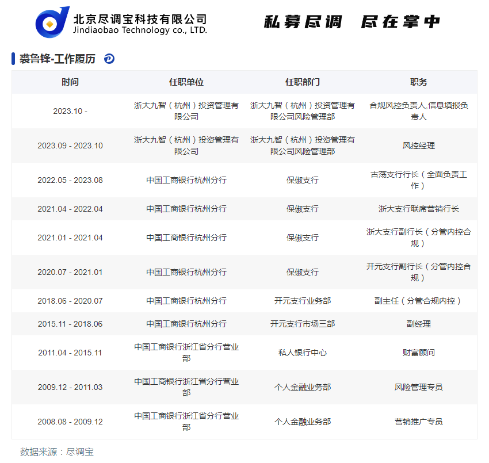The image size is (489, 463).
Task: Click 中国工商银行杭州分行 in the 2015.11 row
Action: (186, 324)
